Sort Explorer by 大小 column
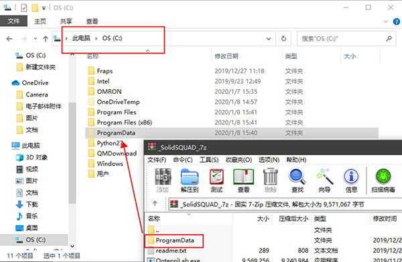 tap(350, 56)
